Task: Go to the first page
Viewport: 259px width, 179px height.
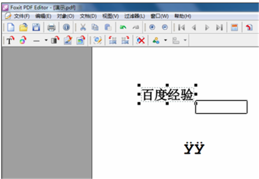Action: [x=181, y=28]
